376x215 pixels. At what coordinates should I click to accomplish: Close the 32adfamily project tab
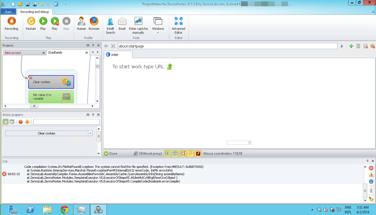(87, 52)
